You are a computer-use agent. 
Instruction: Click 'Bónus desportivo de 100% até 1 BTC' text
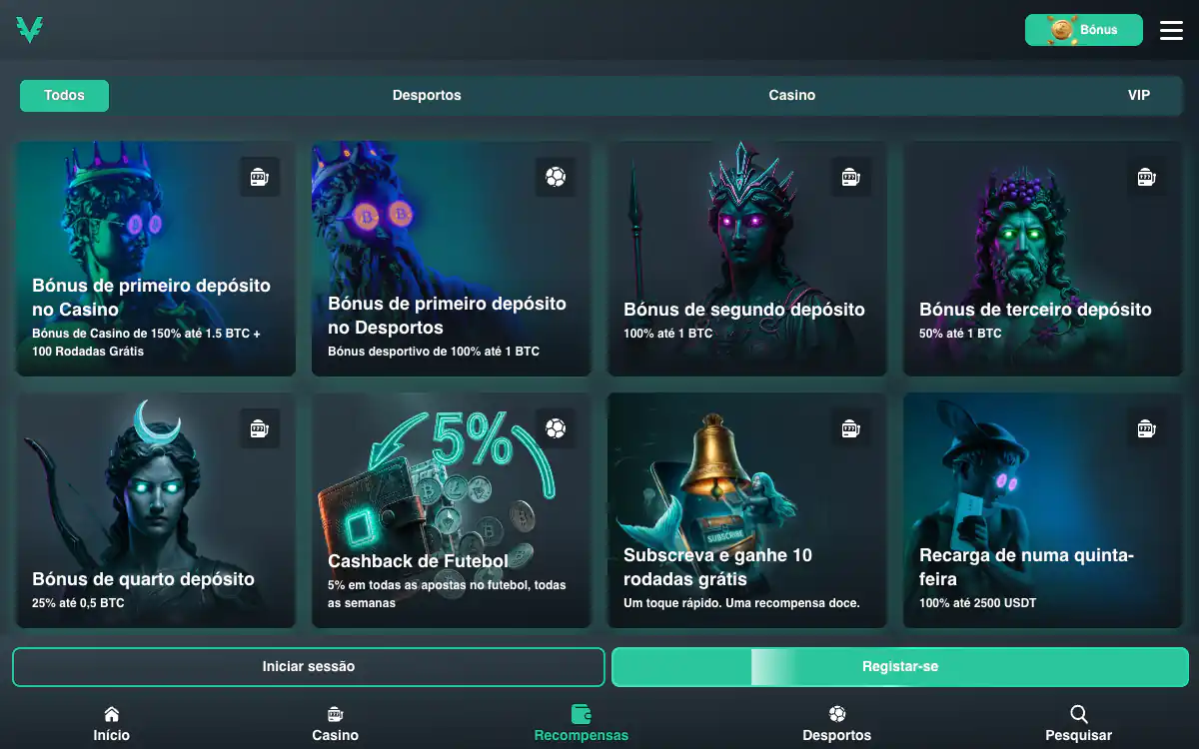[x=434, y=352]
